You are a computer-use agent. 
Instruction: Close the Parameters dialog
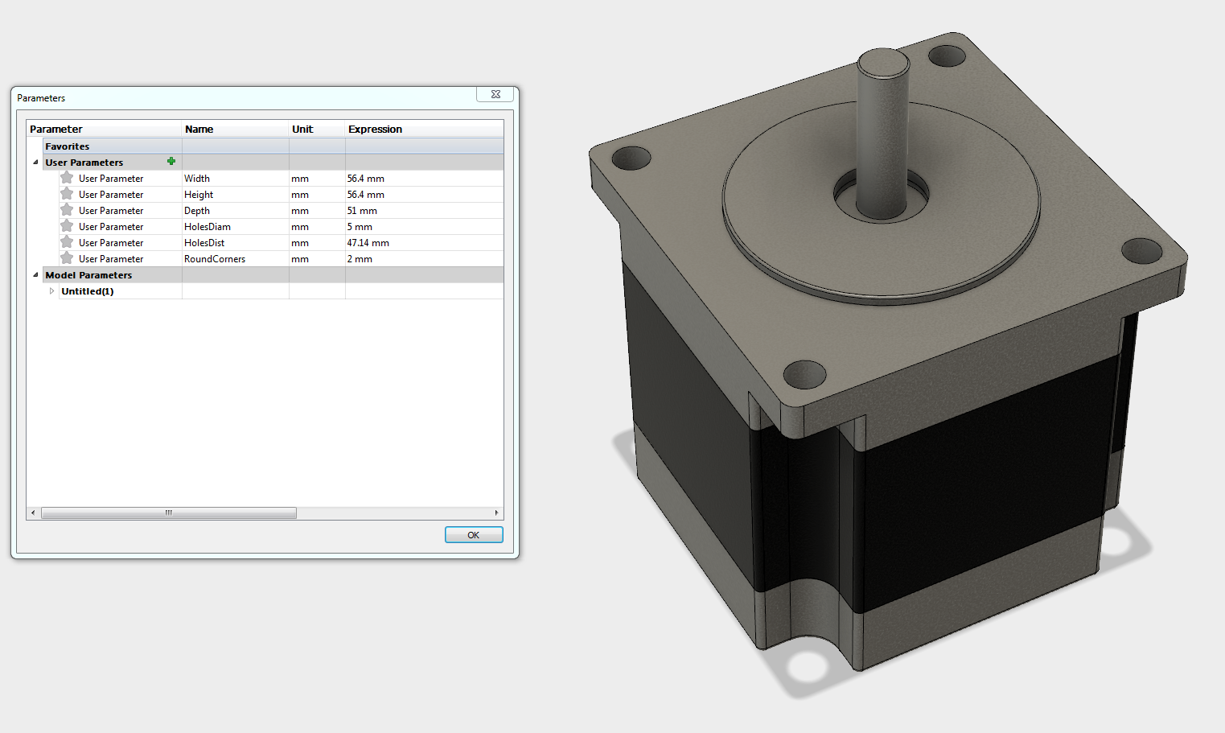tap(495, 94)
